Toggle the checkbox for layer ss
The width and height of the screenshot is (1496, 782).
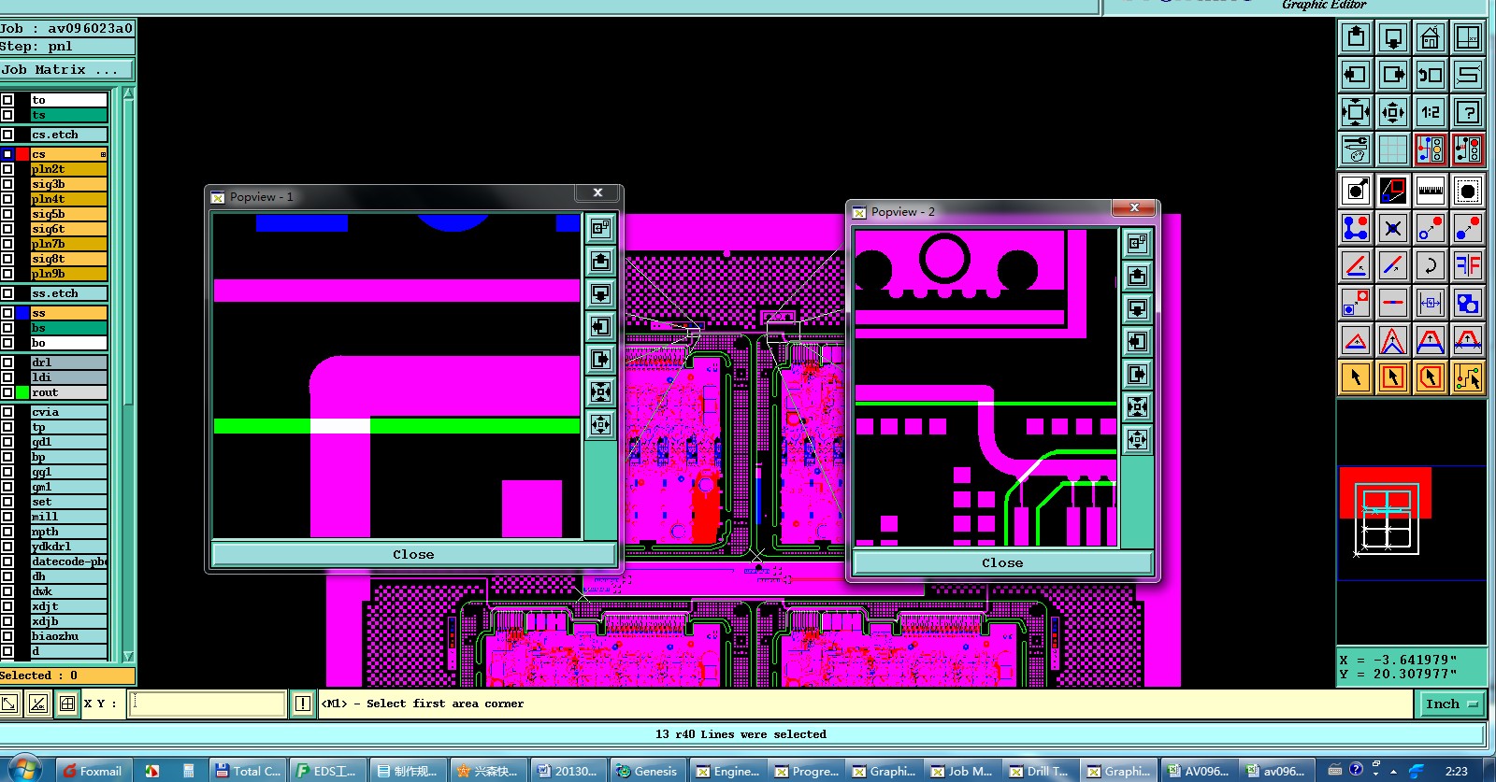[7, 313]
